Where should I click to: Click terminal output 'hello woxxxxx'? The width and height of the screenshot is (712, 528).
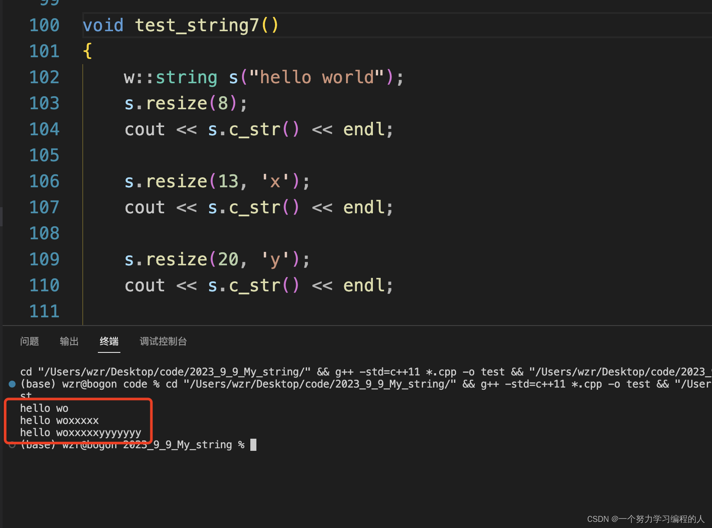point(59,420)
